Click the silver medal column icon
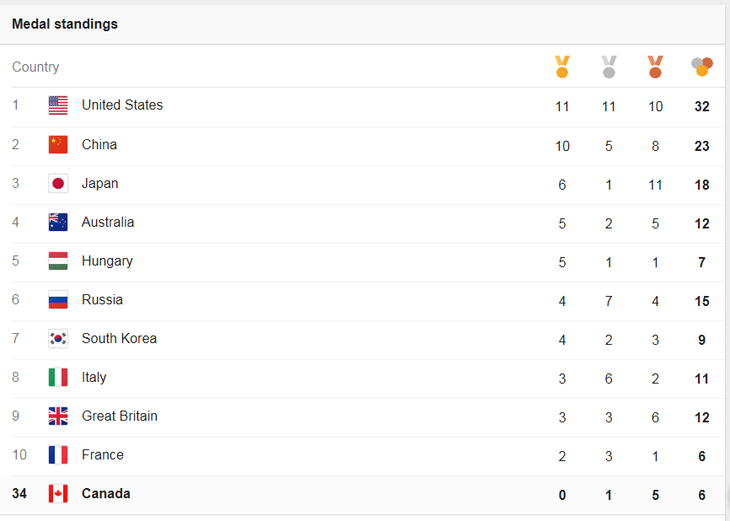The height and width of the screenshot is (521, 730). coord(609,67)
